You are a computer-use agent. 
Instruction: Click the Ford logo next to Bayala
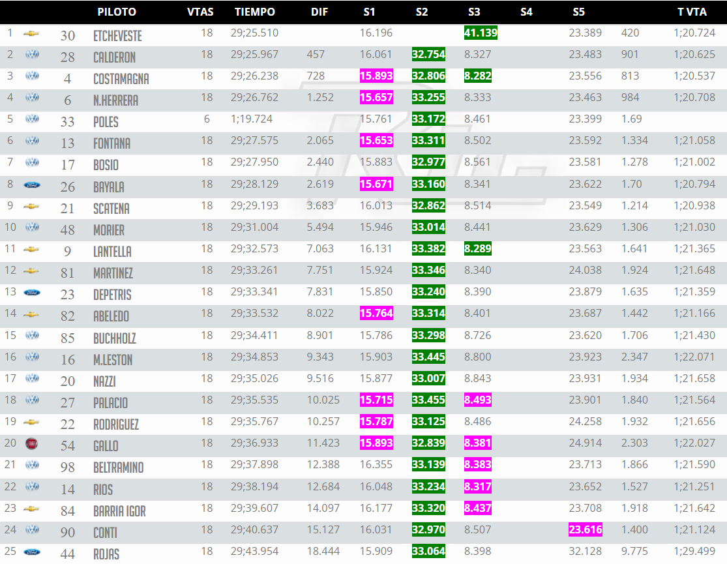coord(31,185)
